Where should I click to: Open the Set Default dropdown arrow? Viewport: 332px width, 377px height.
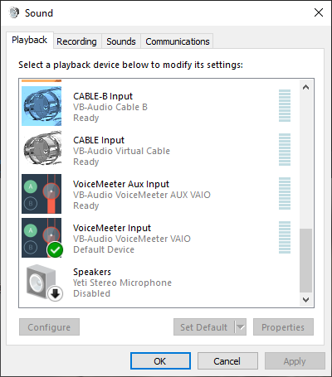[x=241, y=327]
